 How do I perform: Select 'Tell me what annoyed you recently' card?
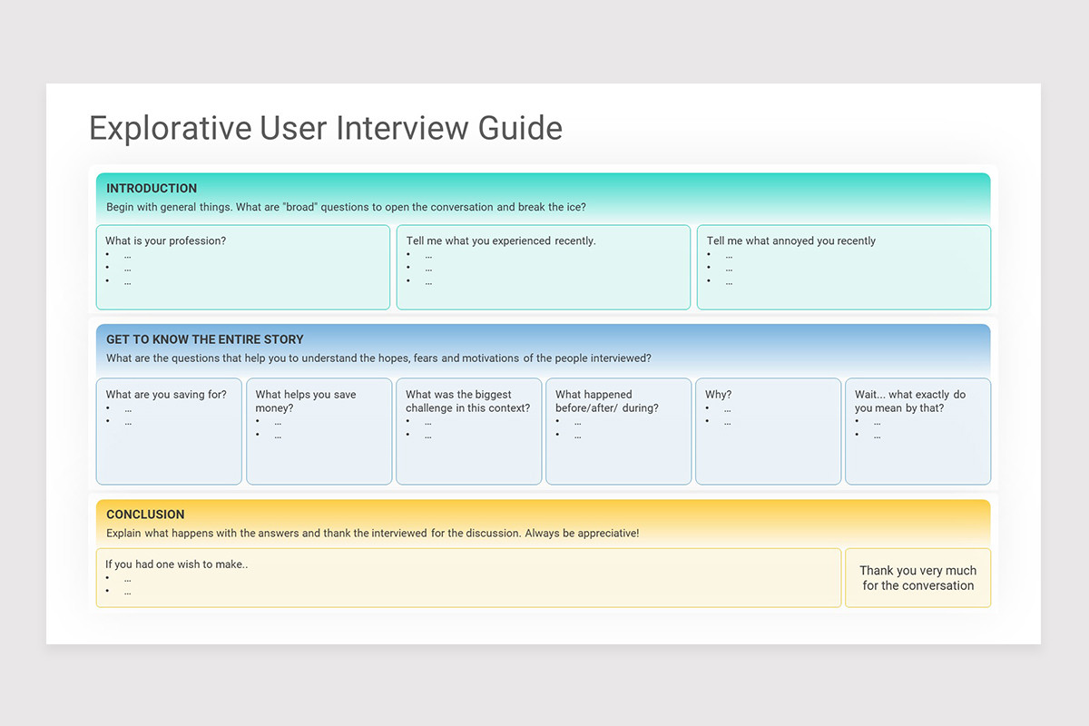tap(844, 268)
